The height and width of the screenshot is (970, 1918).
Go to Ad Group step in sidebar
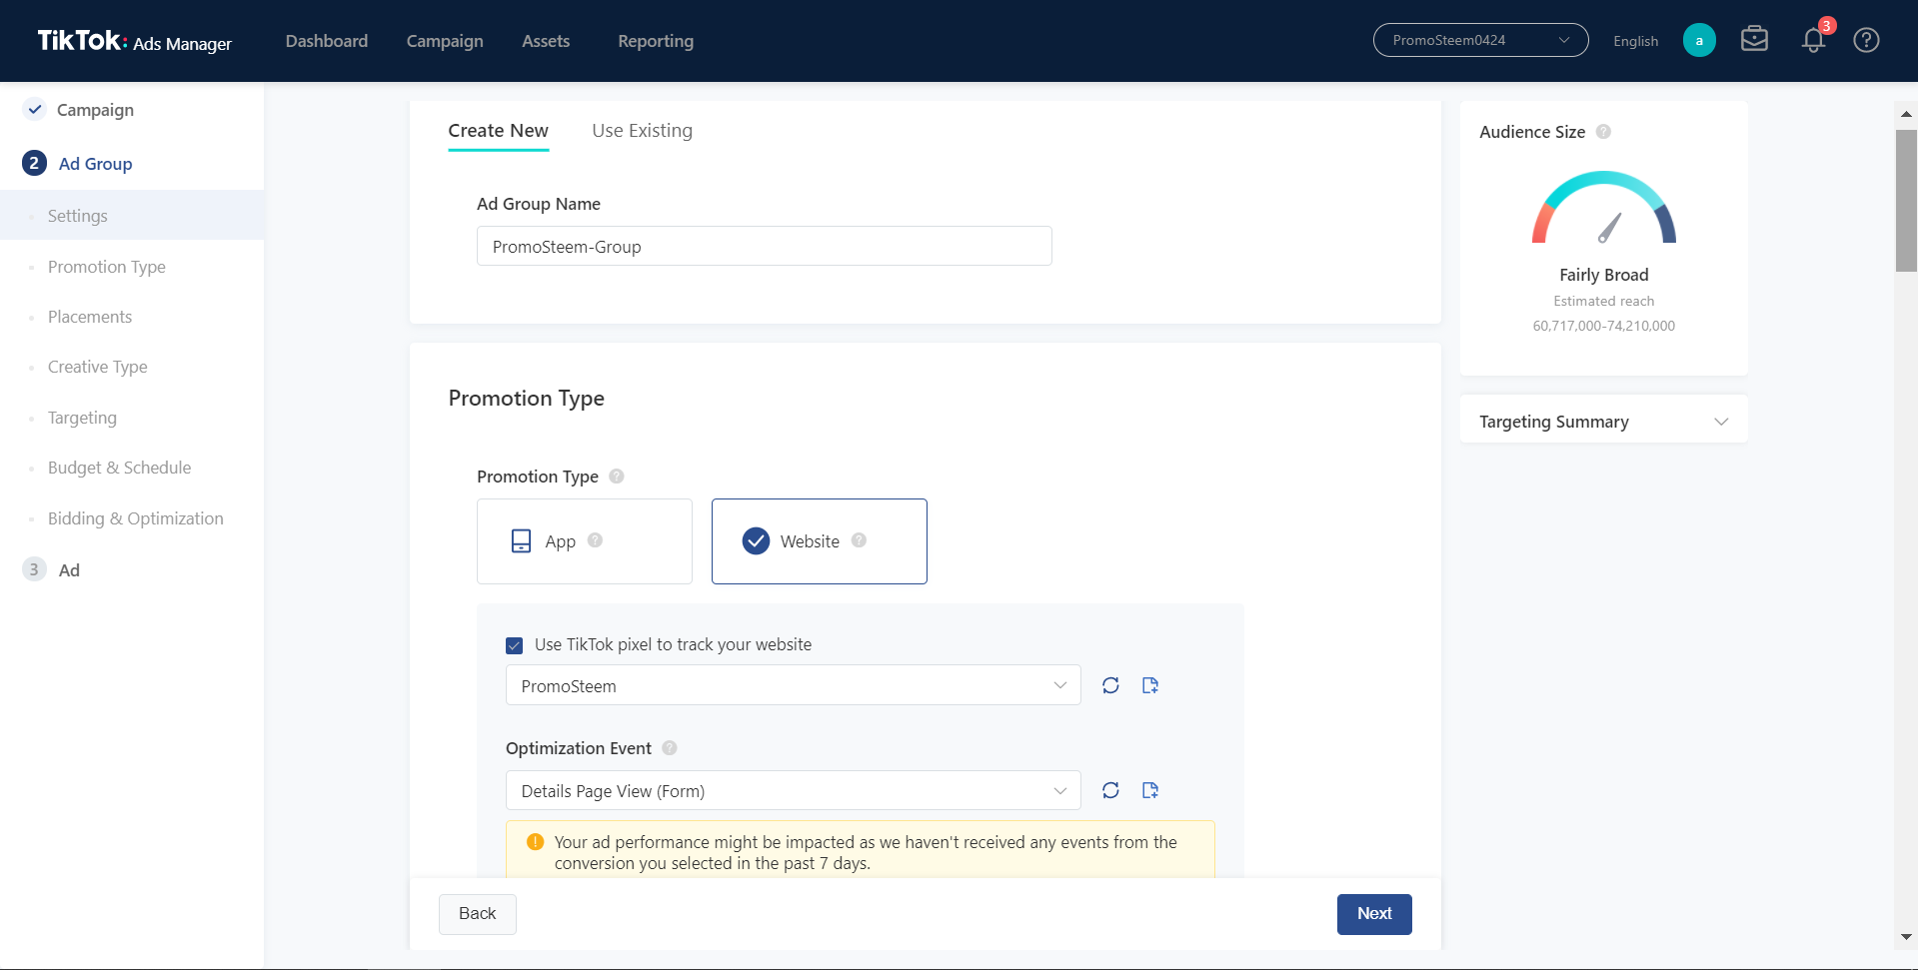95,164
